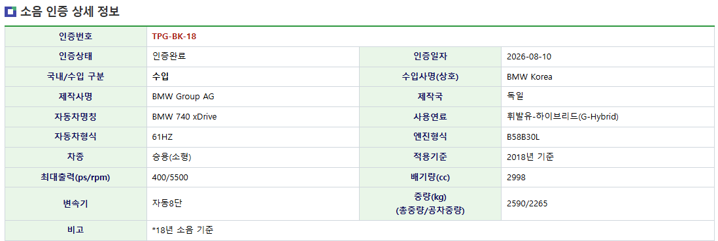This screenshot has height=241, width=718.
Task: Click the importer name BMW Korea
Action: (x=529, y=77)
